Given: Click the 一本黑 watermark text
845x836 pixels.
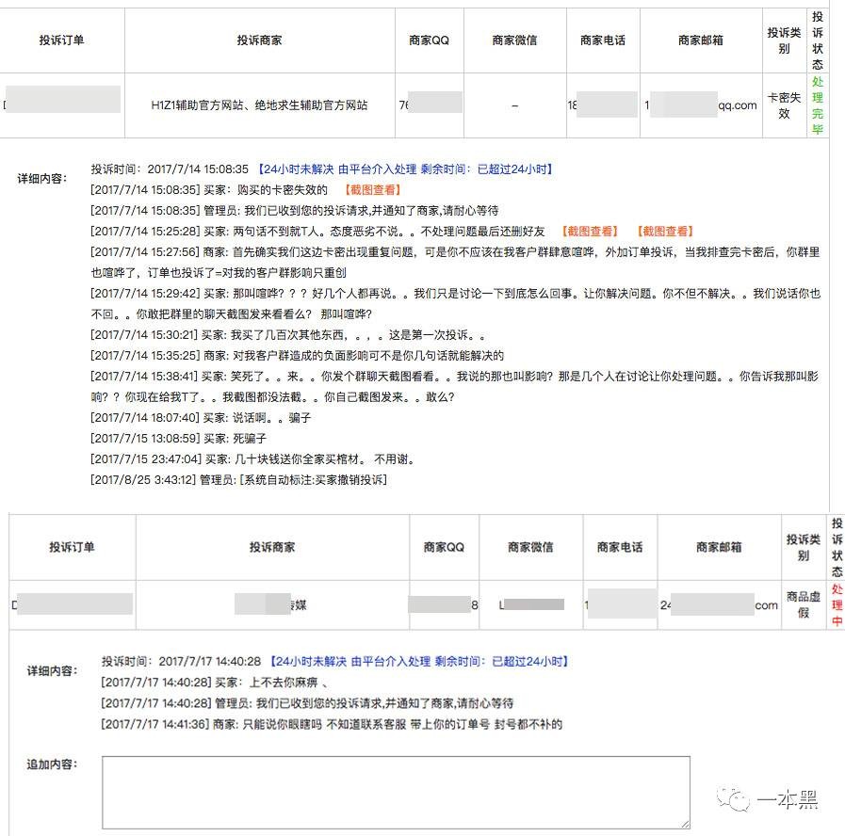Looking at the screenshot, I should 788,800.
